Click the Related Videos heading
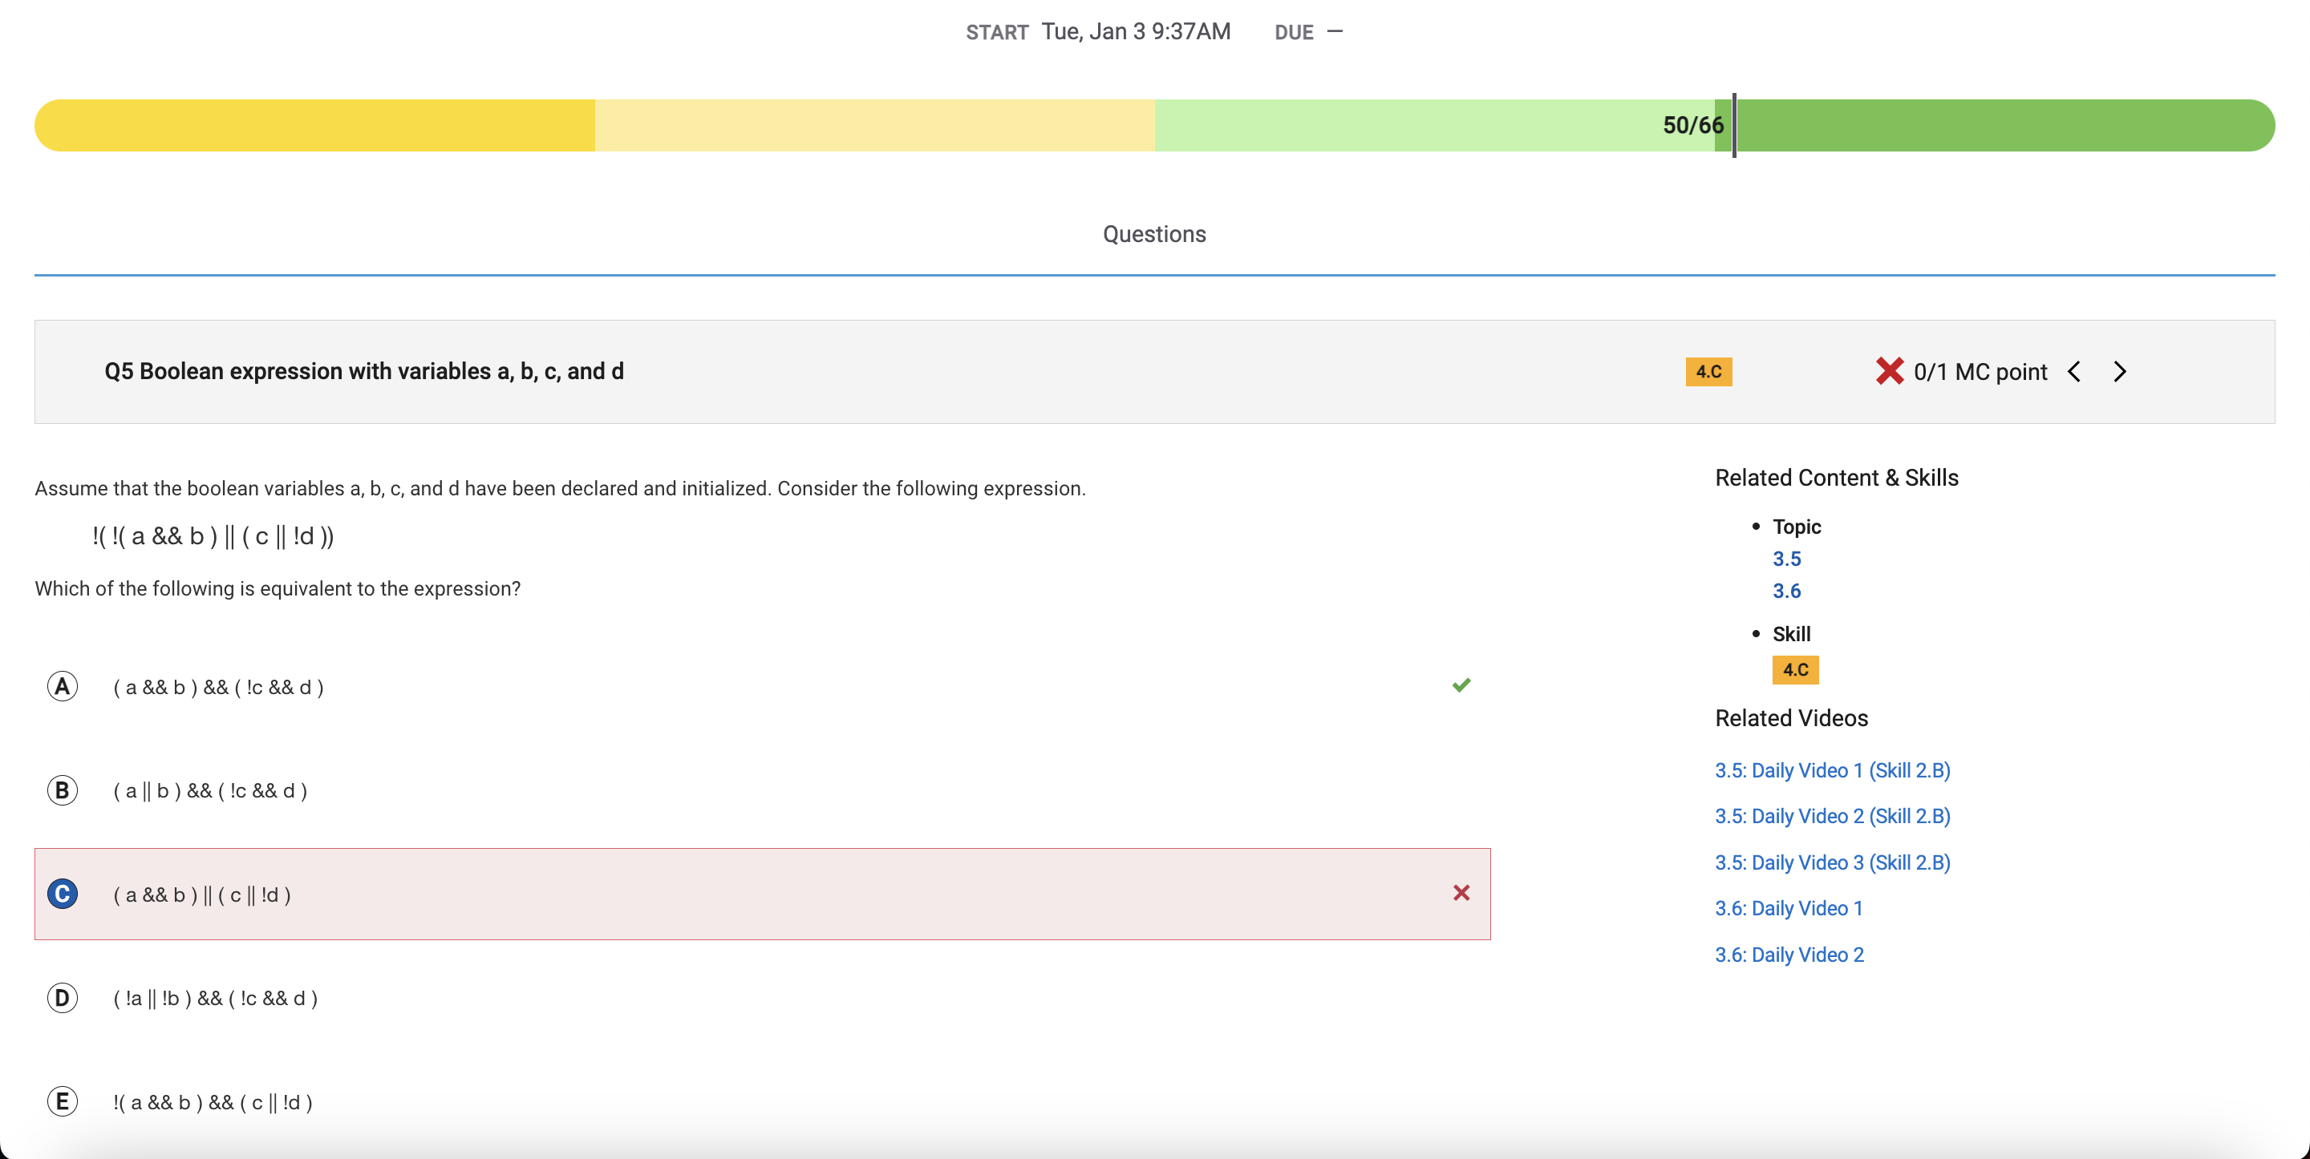Viewport: 2310px width, 1159px height. 1791,718
